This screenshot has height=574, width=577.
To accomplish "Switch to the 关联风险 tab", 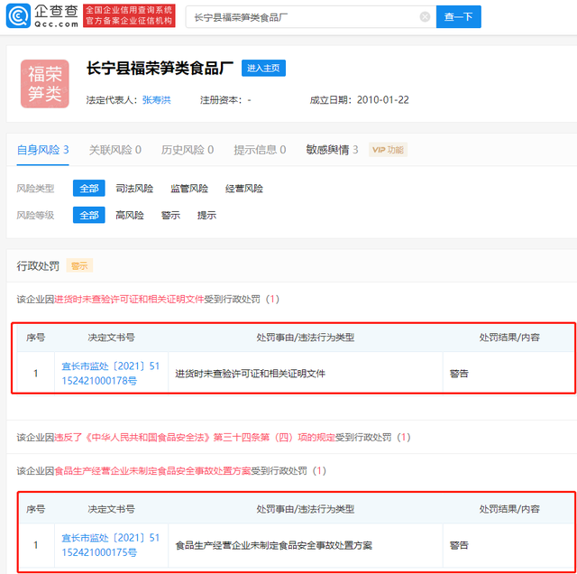I will [x=114, y=150].
